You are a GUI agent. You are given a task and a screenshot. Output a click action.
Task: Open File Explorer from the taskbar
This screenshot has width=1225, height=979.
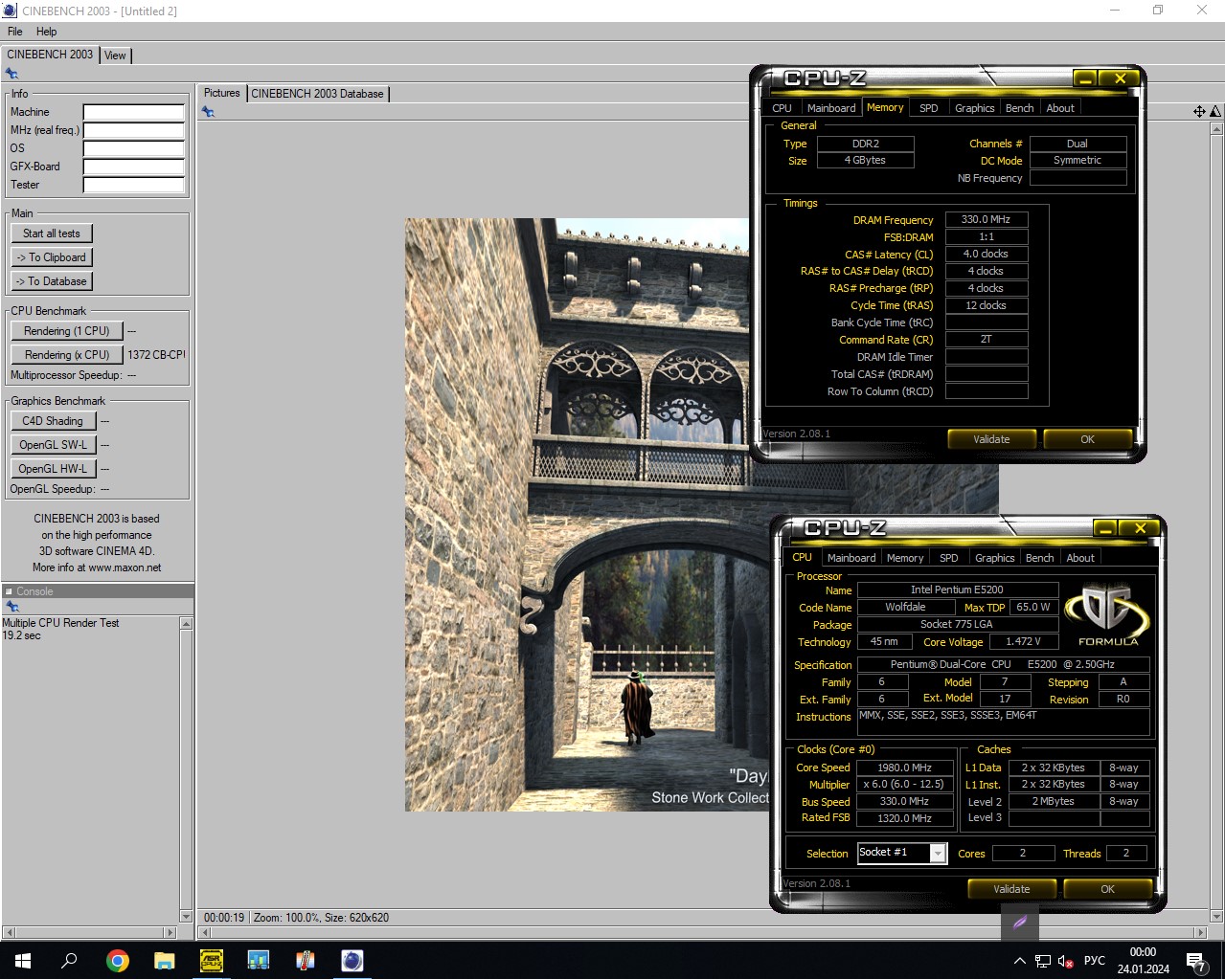[164, 960]
